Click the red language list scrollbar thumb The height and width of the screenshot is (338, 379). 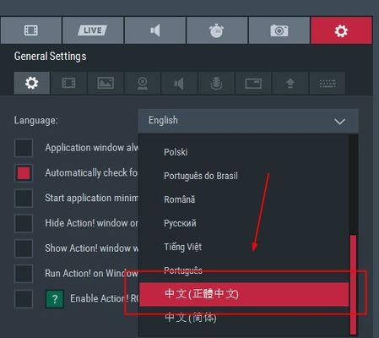pos(353,285)
